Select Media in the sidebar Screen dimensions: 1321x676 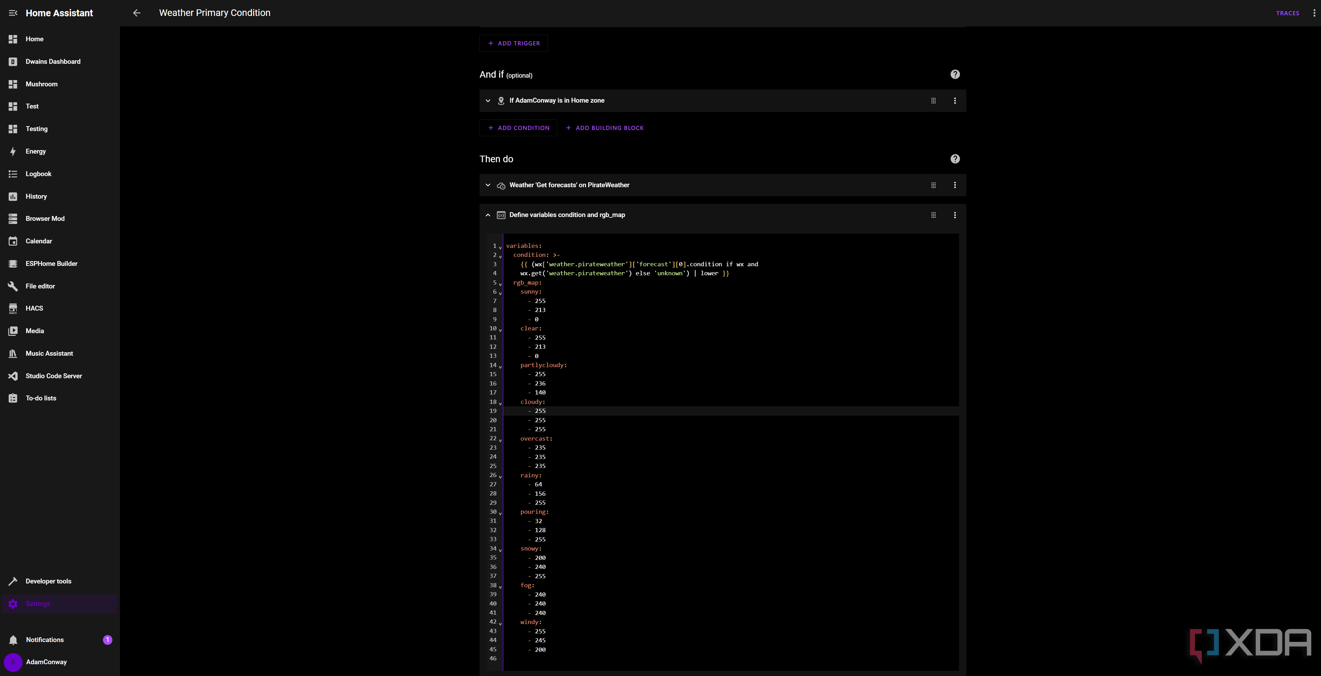click(x=60, y=331)
